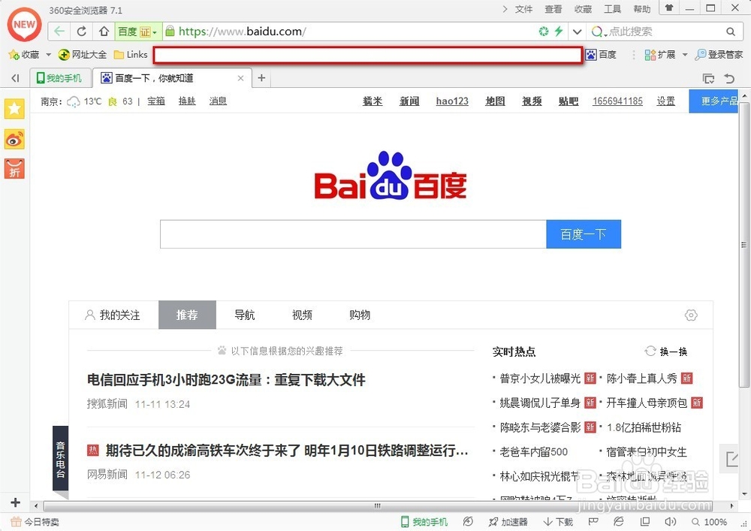Collapse the sidebar with the arrow button

pyautogui.click(x=15, y=78)
